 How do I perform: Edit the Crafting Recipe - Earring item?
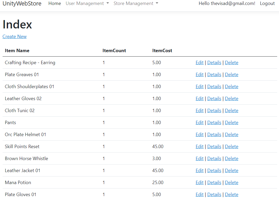[x=199, y=63]
